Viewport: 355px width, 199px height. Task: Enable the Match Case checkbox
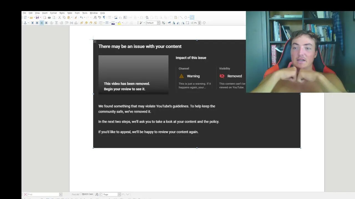point(81,194)
